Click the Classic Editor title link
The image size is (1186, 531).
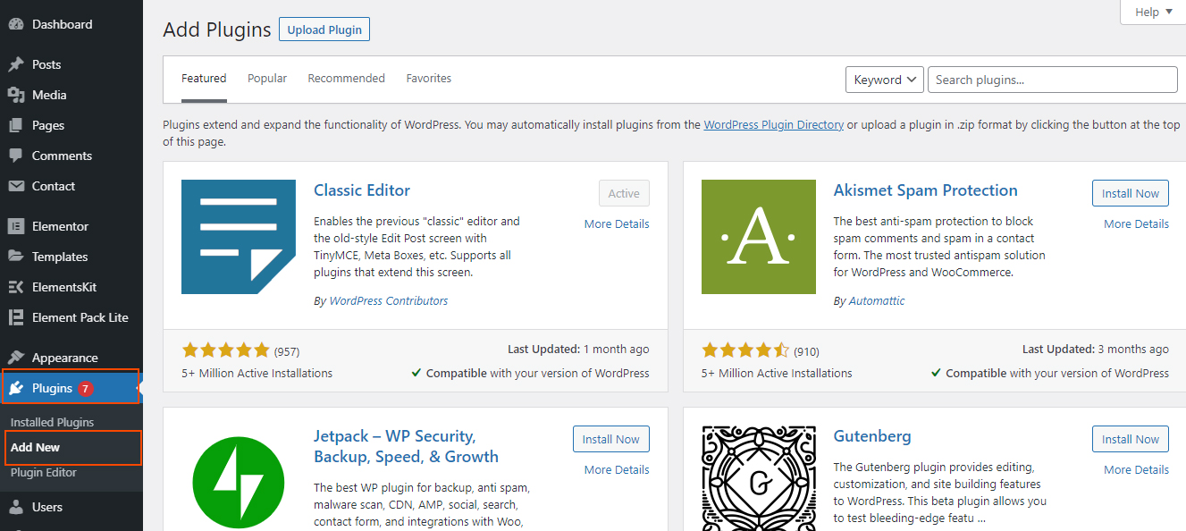coord(362,190)
